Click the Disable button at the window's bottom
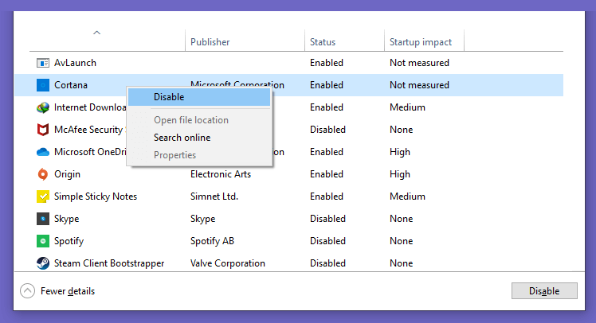This screenshot has width=596, height=323. (544, 291)
